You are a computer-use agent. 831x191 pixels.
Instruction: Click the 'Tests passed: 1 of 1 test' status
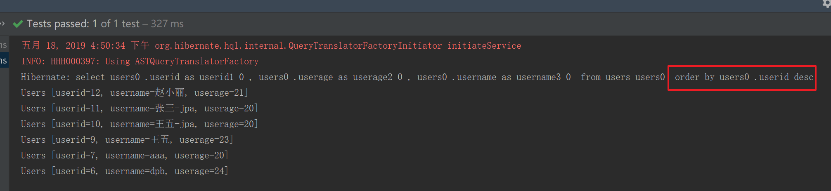coord(83,24)
